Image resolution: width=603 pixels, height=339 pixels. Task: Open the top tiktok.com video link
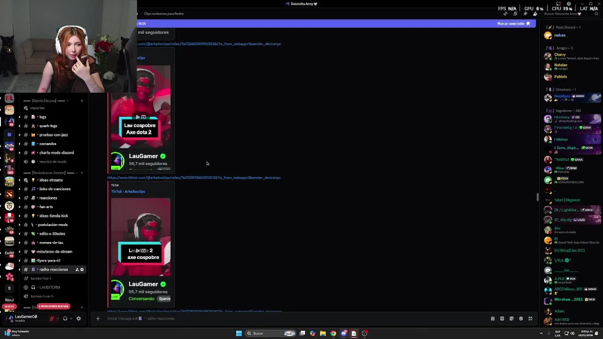pos(209,44)
